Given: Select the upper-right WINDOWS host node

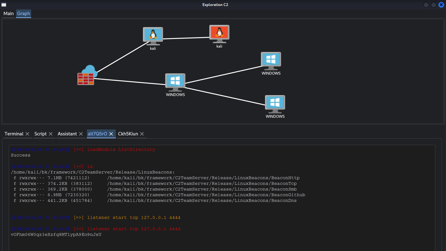Looking at the screenshot, I should click(271, 60).
